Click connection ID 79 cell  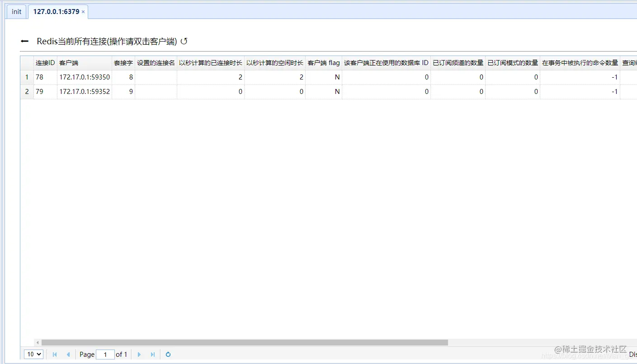[45, 92]
